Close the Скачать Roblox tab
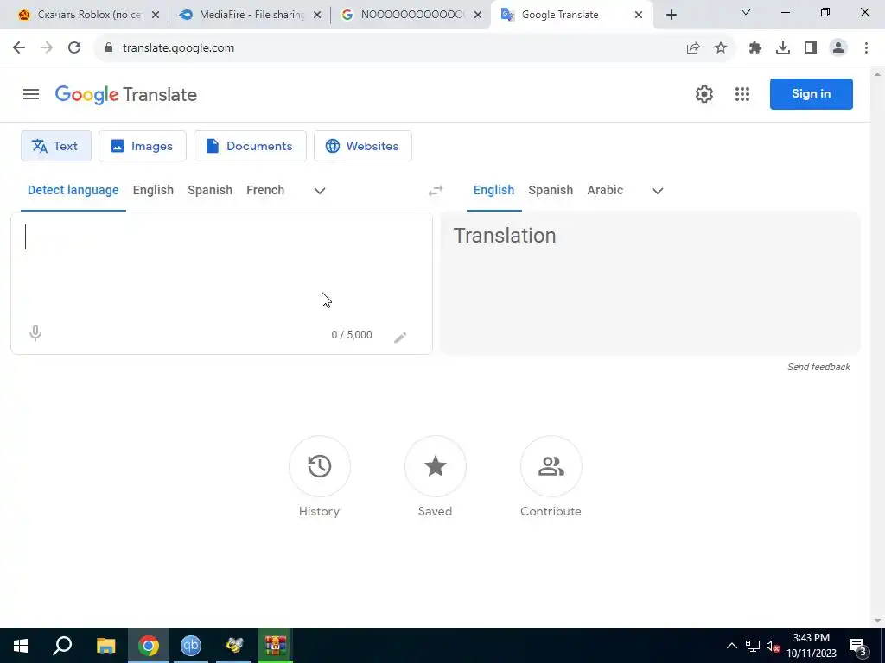885x663 pixels. [x=156, y=15]
